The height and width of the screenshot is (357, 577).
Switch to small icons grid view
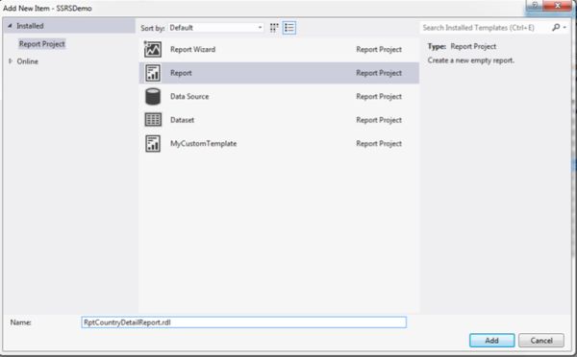[274, 28]
